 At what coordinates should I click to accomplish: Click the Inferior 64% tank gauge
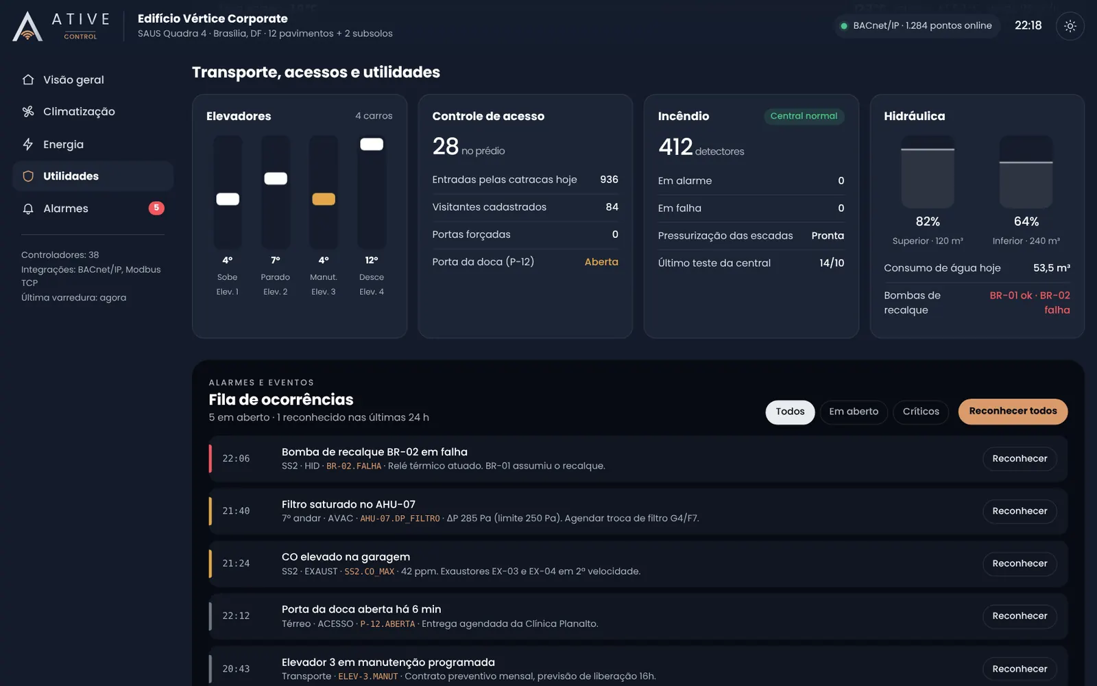point(1026,172)
